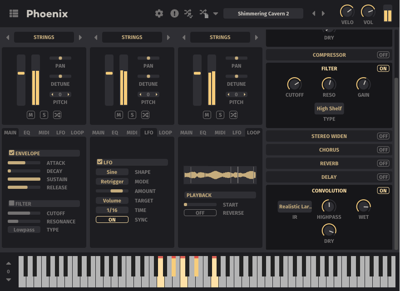Open the filter type dropdown showing High Shelf

click(x=329, y=109)
